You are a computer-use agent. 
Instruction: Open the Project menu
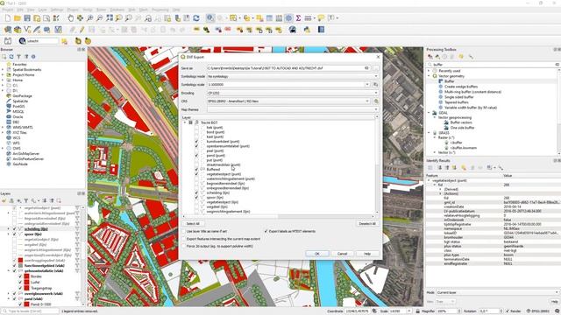(8, 10)
